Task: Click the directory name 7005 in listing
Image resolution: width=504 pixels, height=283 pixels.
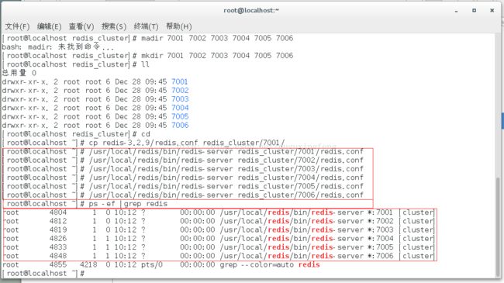Action: click(x=180, y=116)
